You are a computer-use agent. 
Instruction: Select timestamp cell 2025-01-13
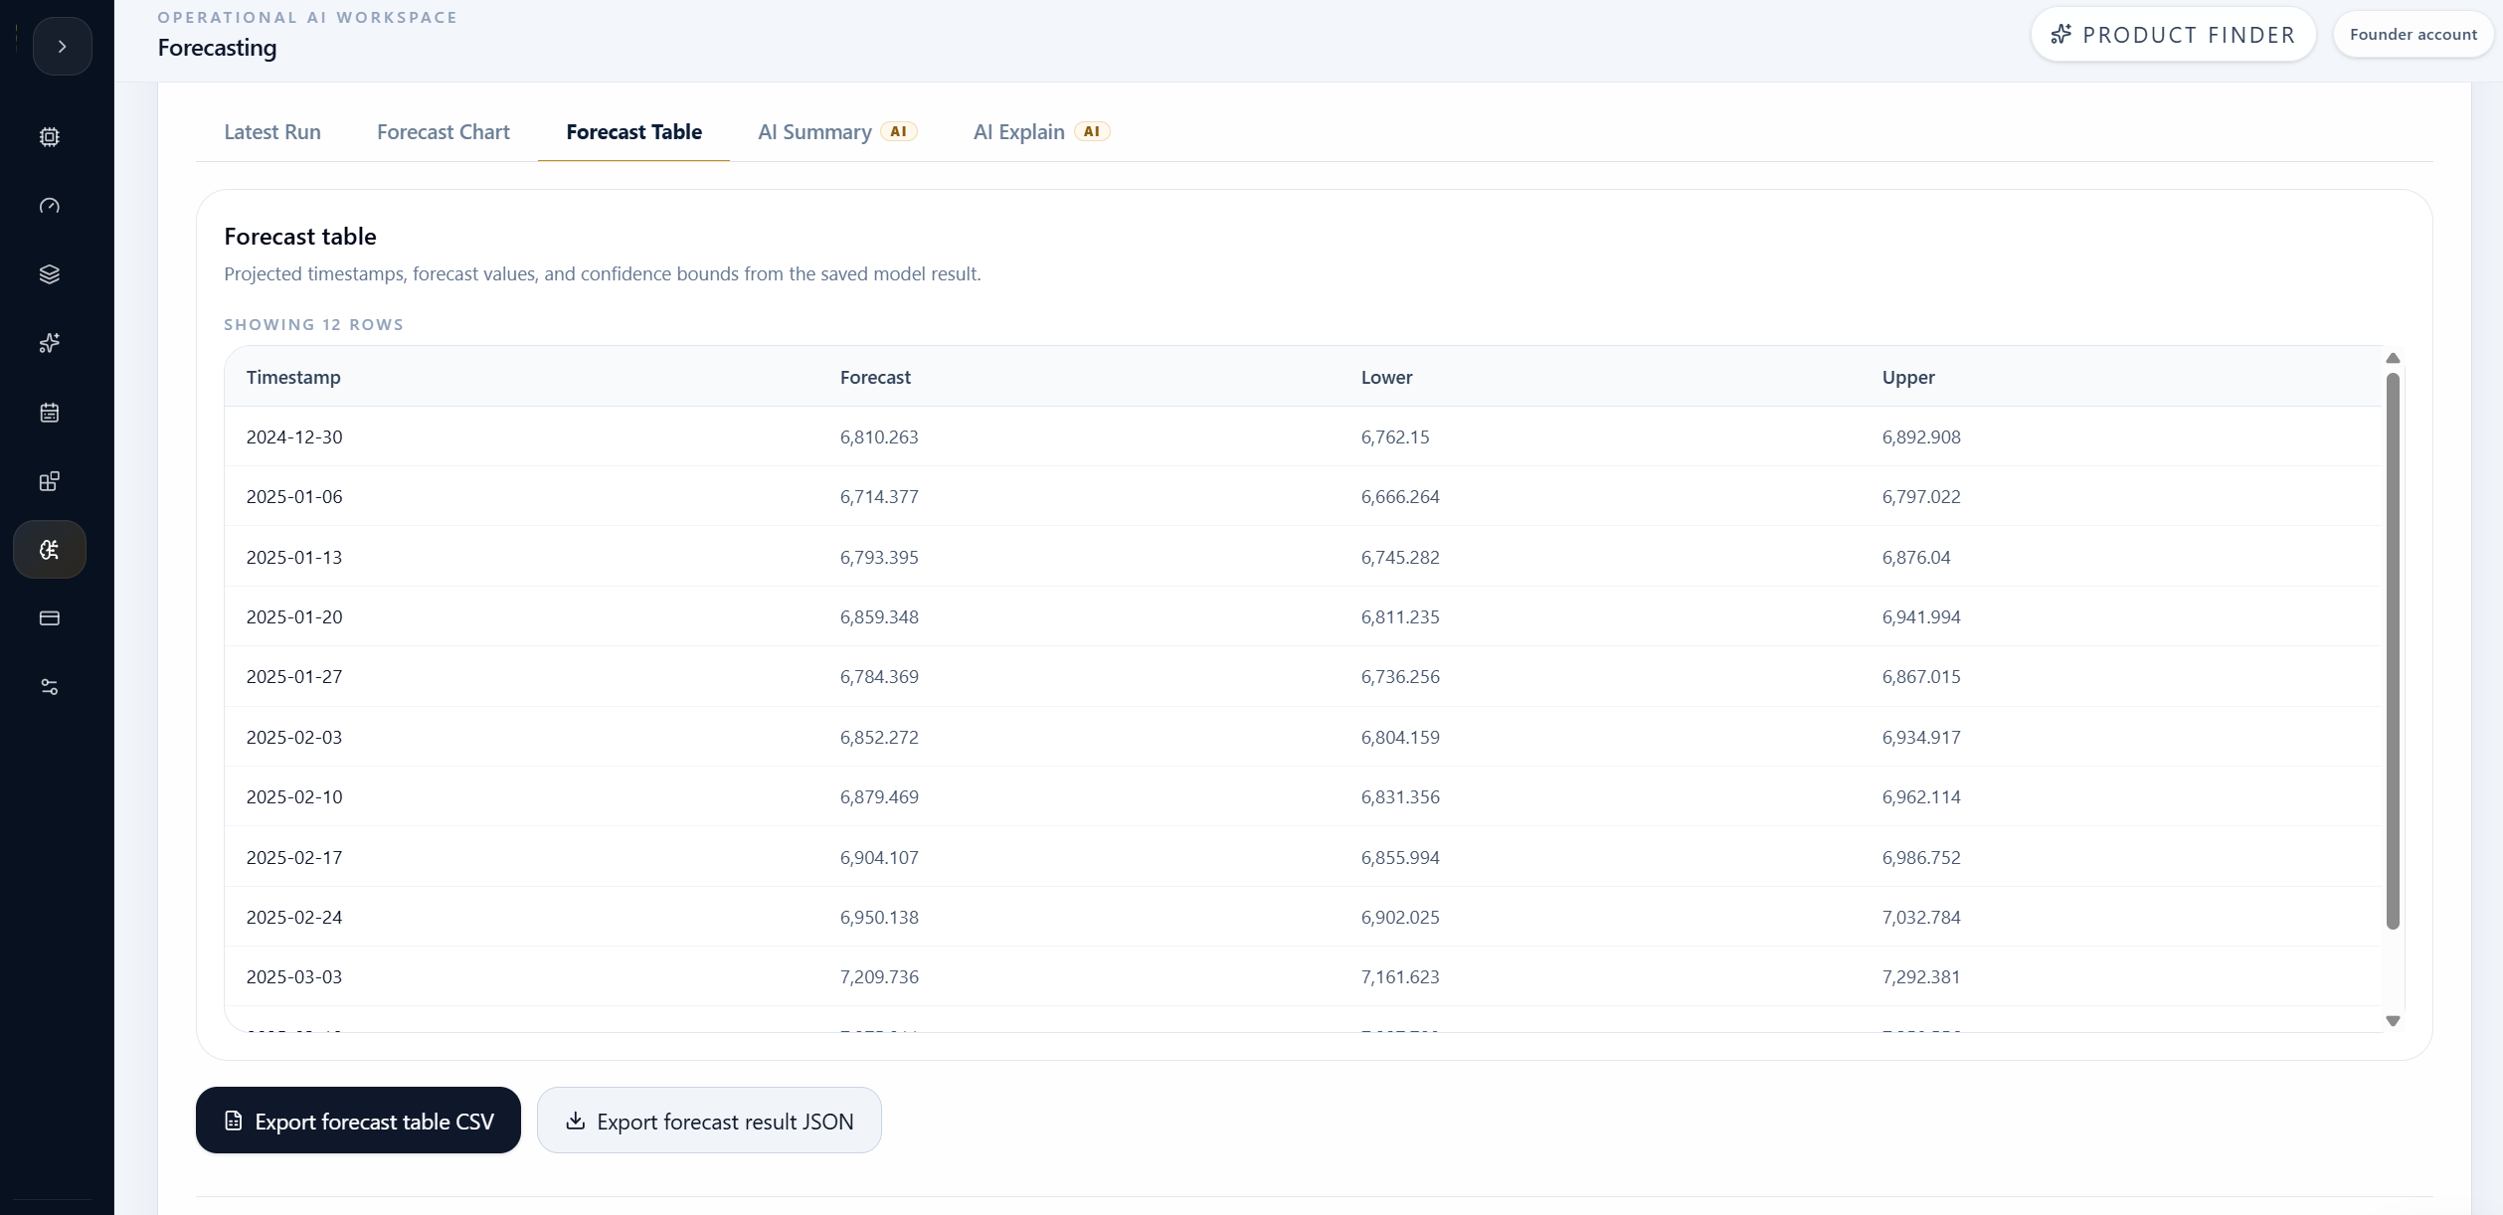click(294, 557)
